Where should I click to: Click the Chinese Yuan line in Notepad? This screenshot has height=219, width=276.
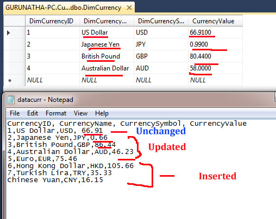55,180
